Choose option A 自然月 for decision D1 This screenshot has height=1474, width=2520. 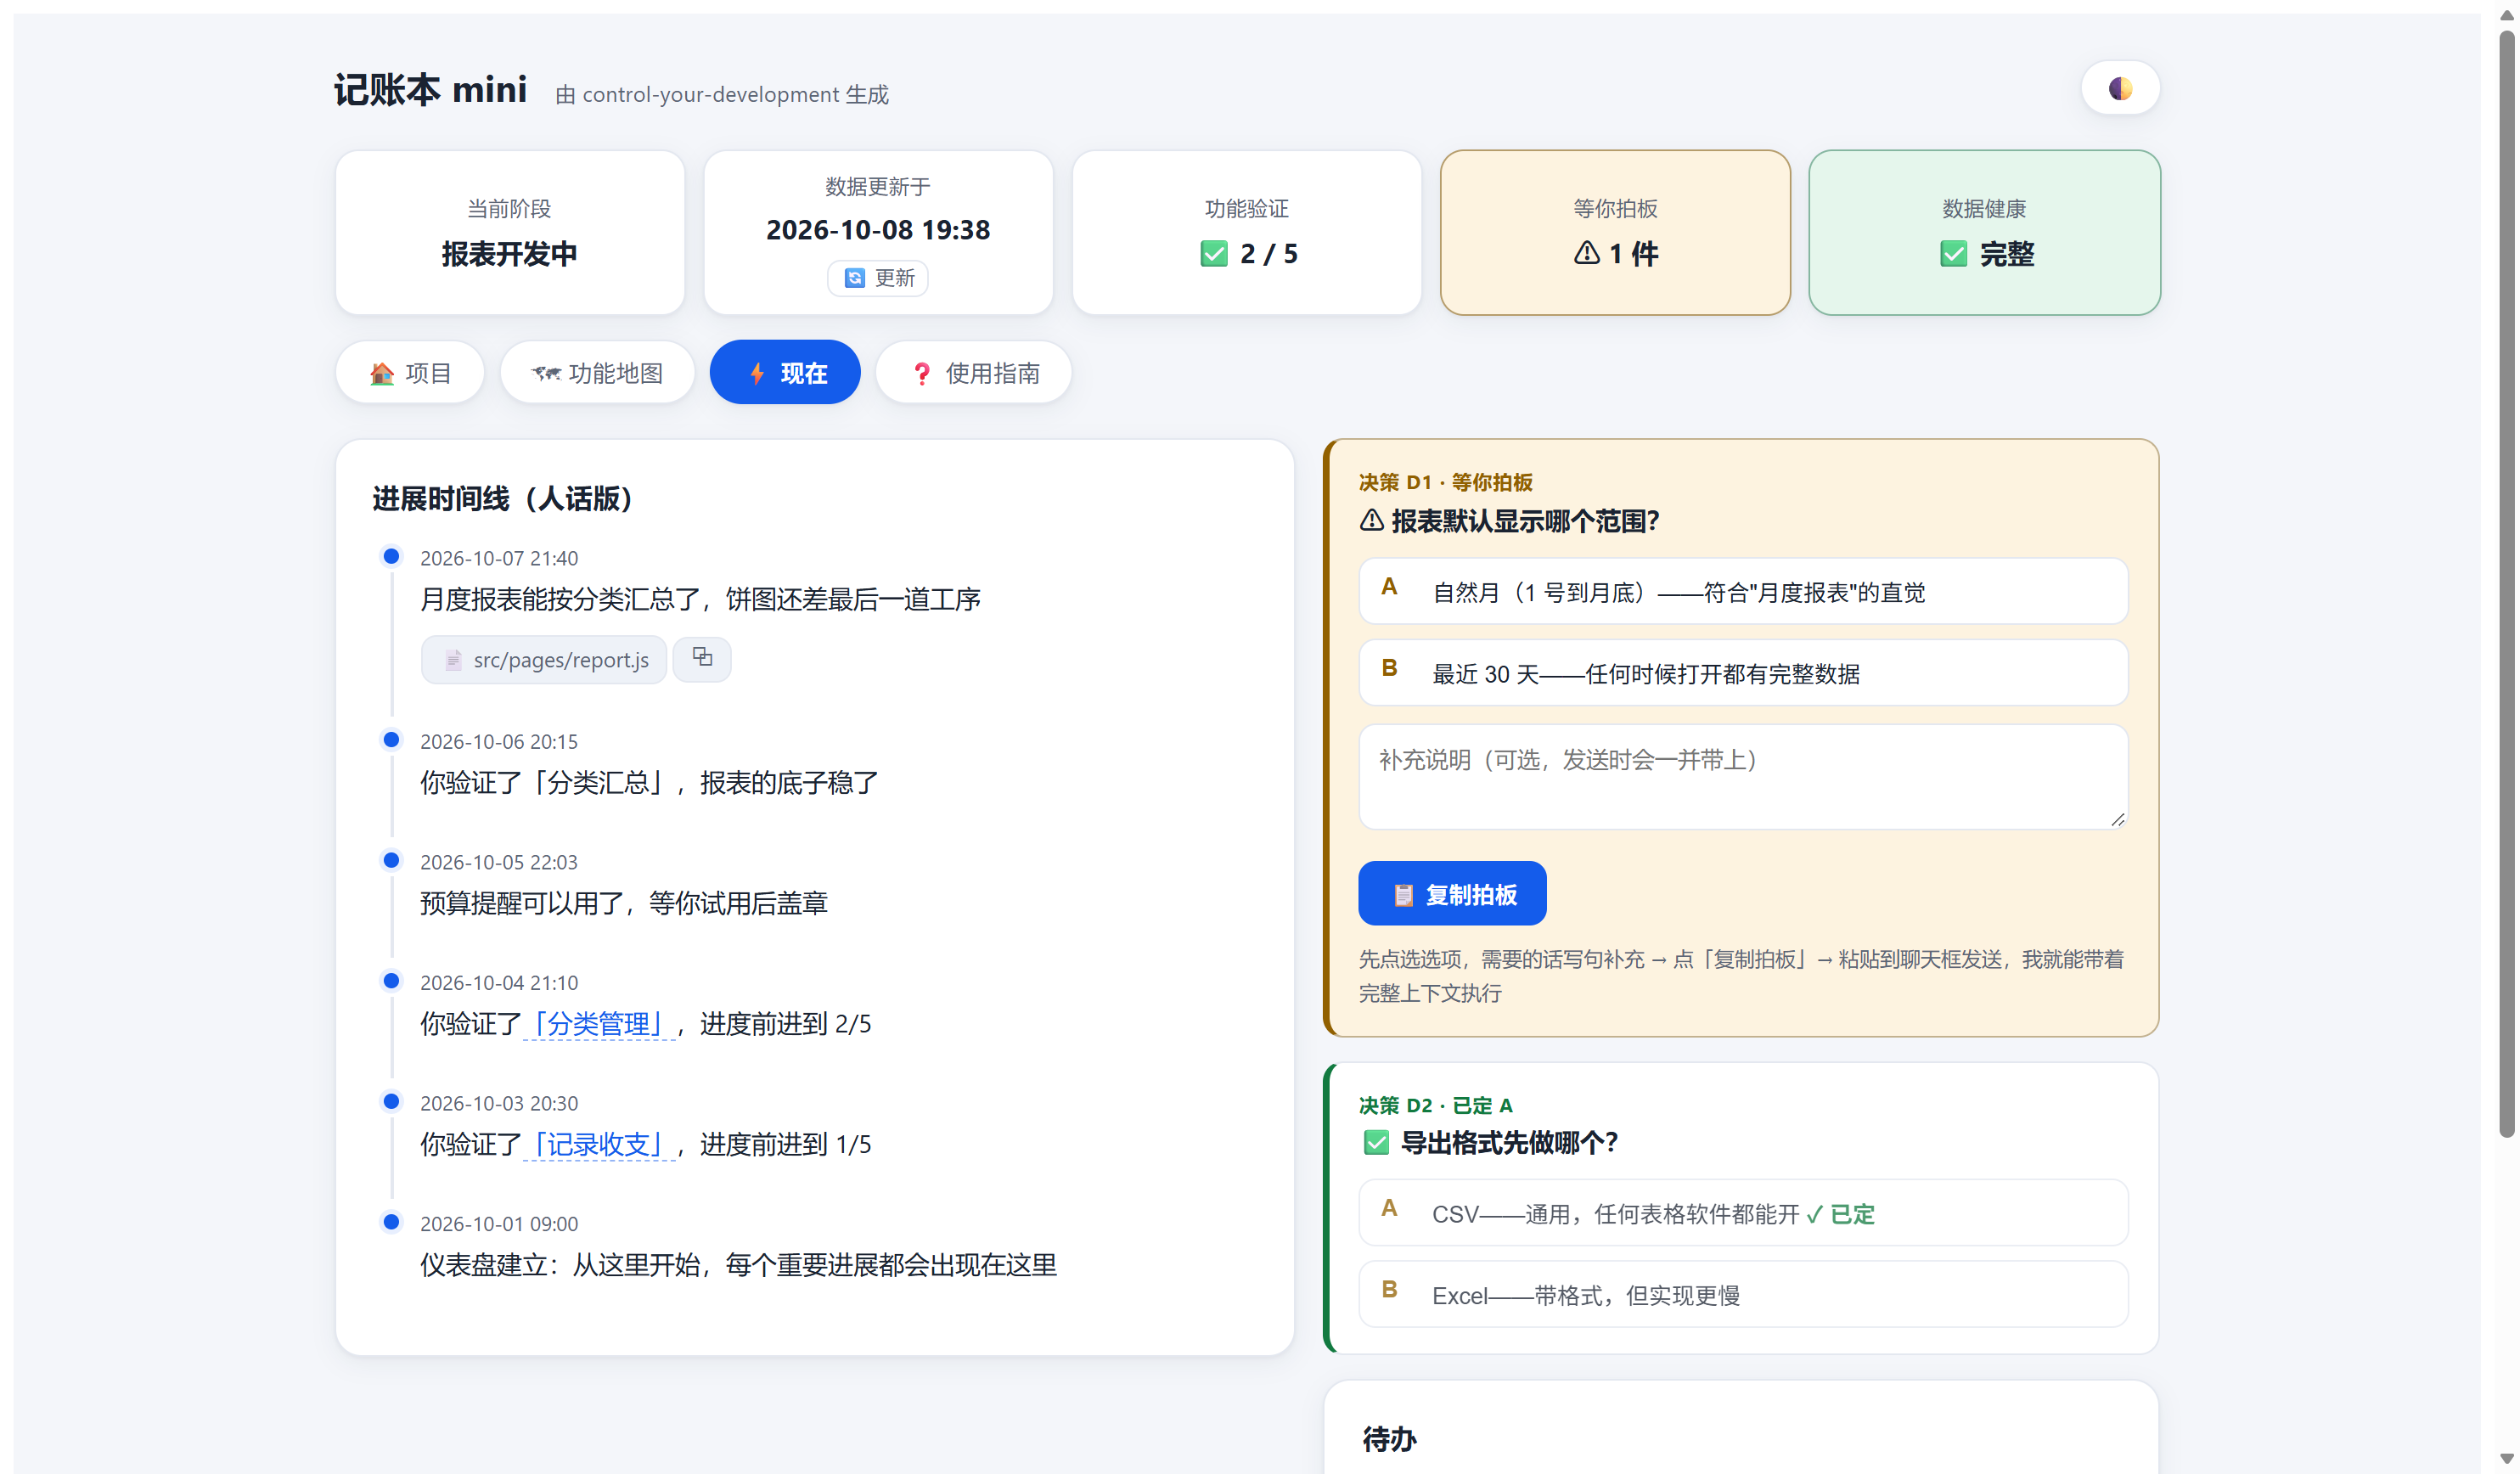click(1743, 592)
